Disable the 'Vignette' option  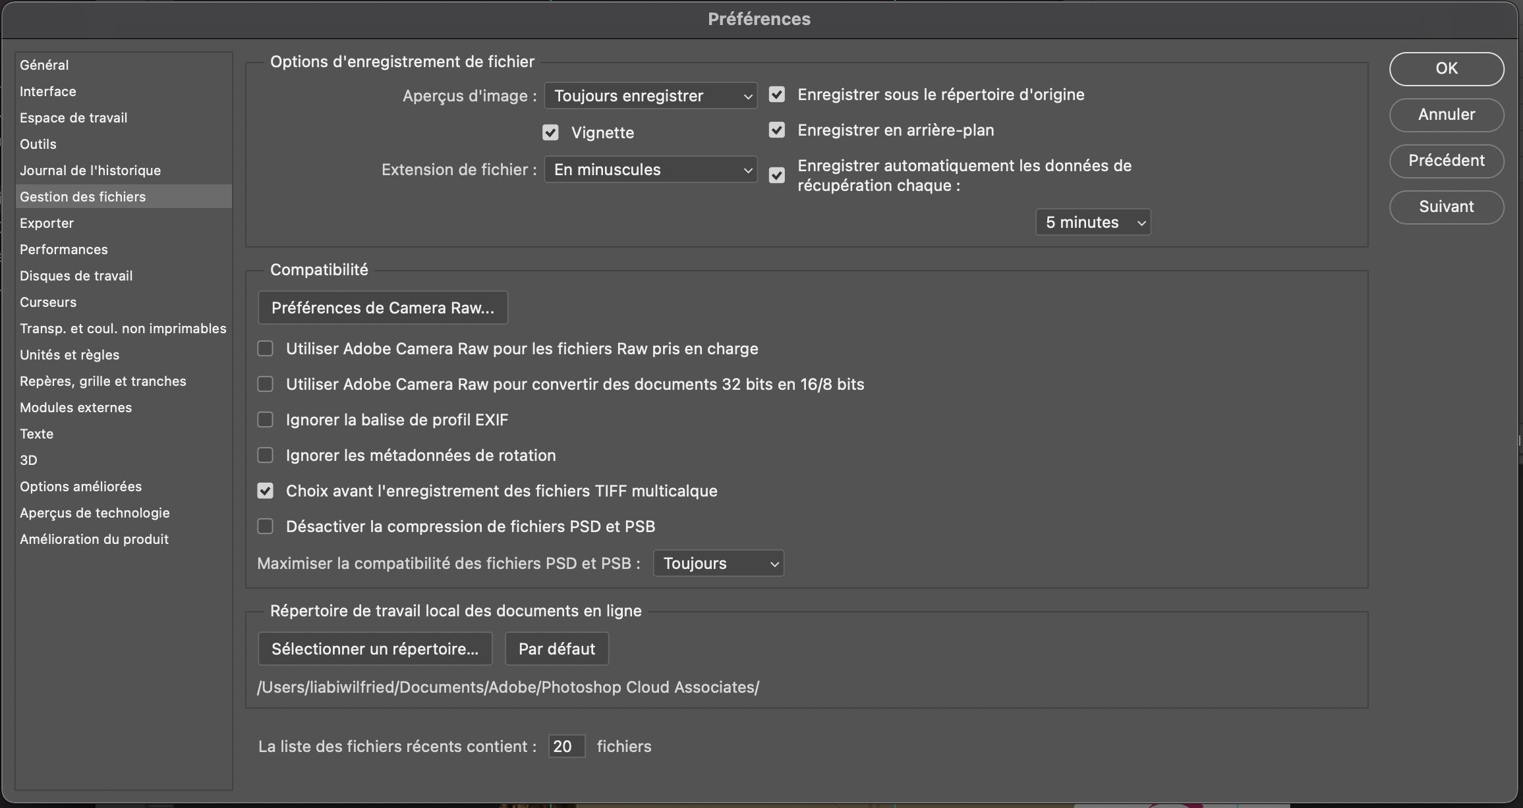click(551, 132)
